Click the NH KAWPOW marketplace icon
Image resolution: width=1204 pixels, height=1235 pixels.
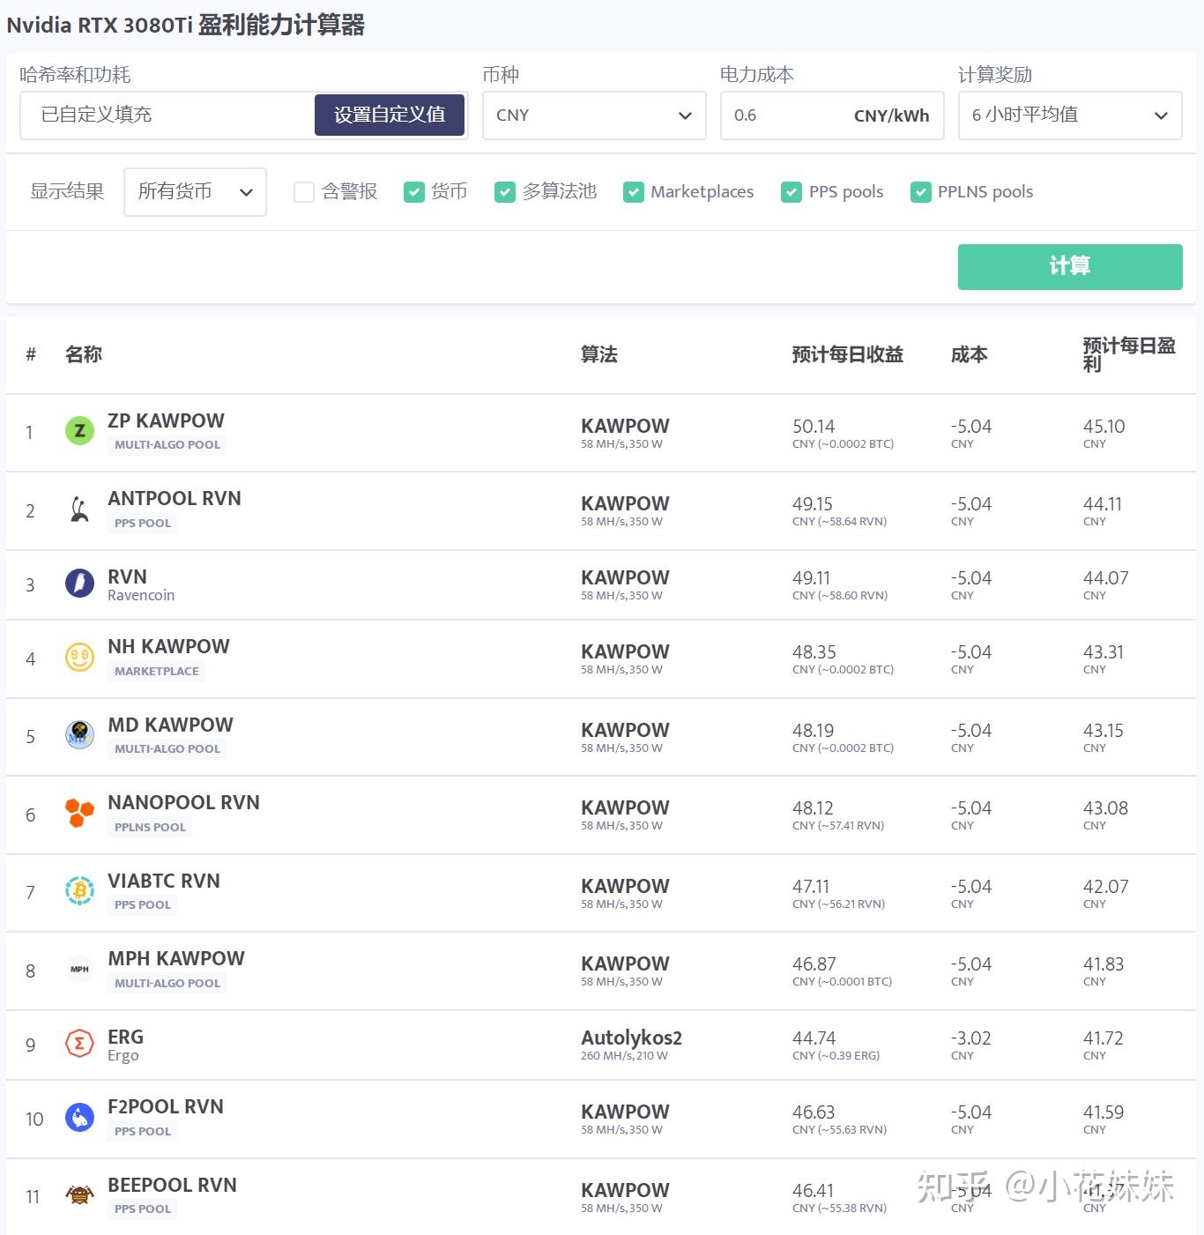[x=79, y=658]
